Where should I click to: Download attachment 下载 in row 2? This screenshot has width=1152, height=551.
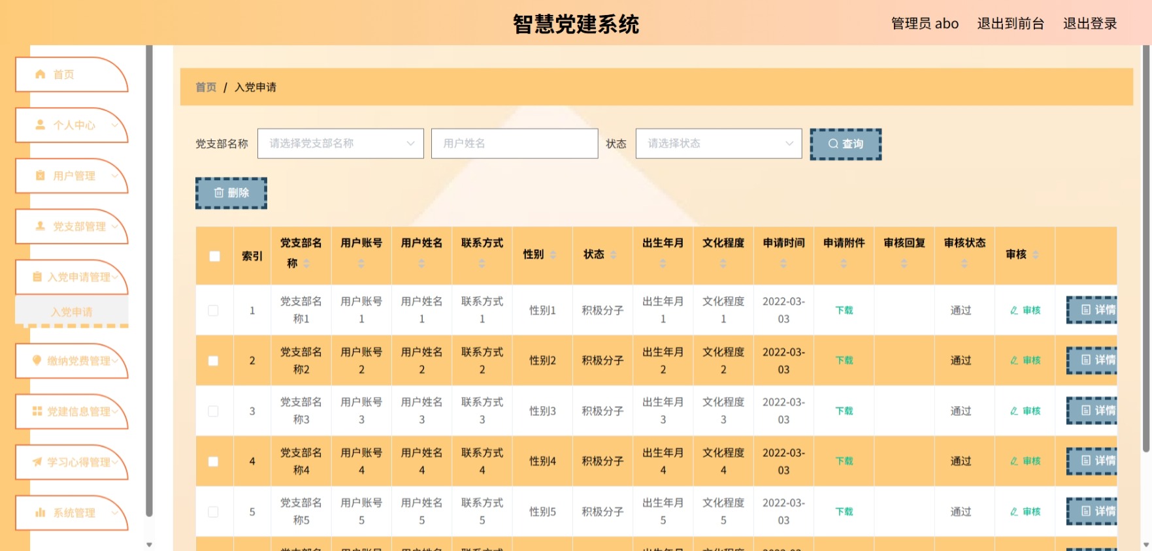point(844,360)
